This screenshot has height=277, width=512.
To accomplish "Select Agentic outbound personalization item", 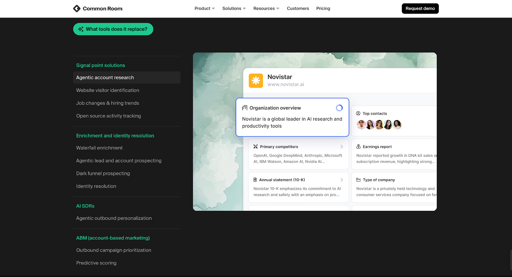I will (114, 218).
